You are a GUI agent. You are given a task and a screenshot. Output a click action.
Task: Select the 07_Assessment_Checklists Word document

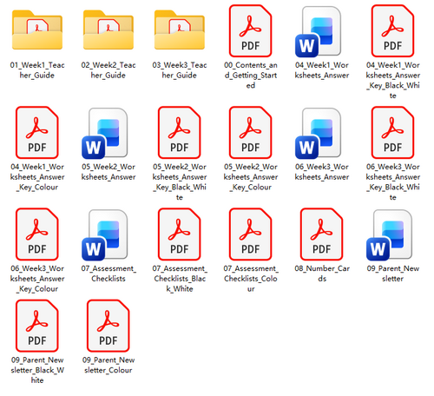[105, 235]
